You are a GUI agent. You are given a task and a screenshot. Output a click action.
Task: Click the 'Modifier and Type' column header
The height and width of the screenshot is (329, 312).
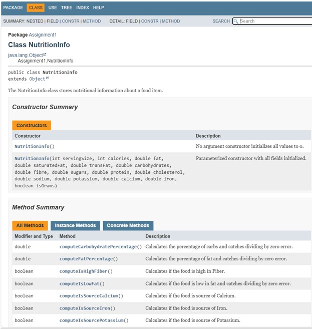34,236
